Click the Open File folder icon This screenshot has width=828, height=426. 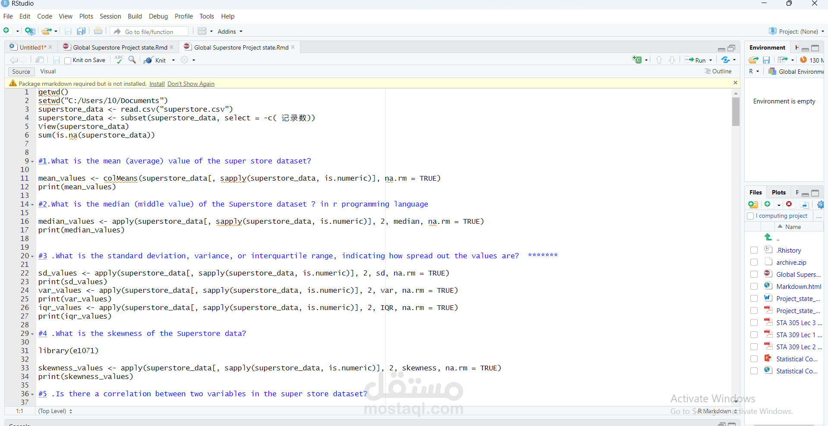click(47, 31)
